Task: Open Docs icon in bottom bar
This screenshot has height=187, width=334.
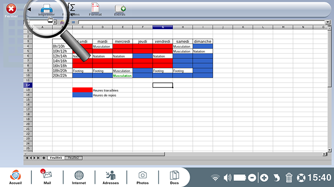Action: point(174,175)
